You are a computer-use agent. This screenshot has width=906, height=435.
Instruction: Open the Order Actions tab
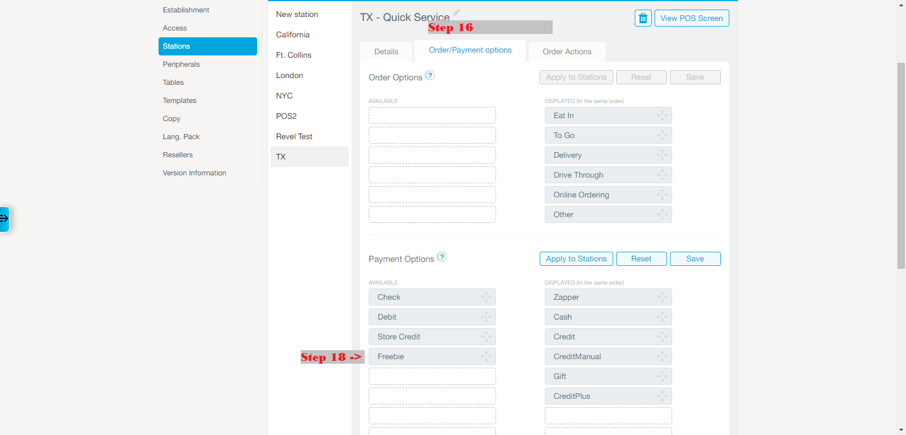567,51
